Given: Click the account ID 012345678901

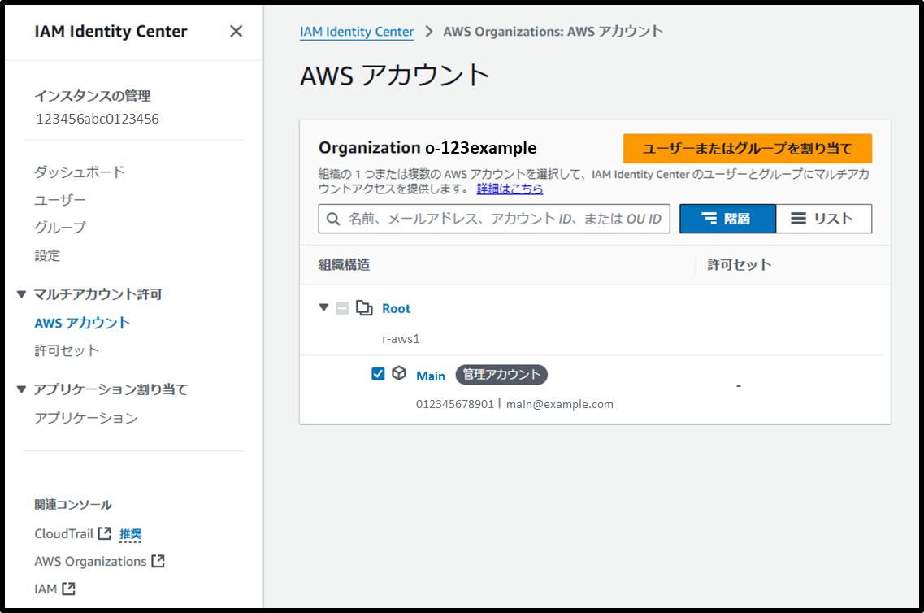Looking at the screenshot, I should pyautogui.click(x=455, y=404).
